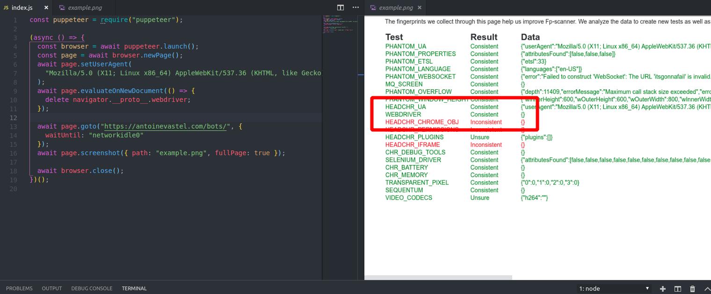Open the '1: node' terminal selector dropdown

click(x=614, y=288)
